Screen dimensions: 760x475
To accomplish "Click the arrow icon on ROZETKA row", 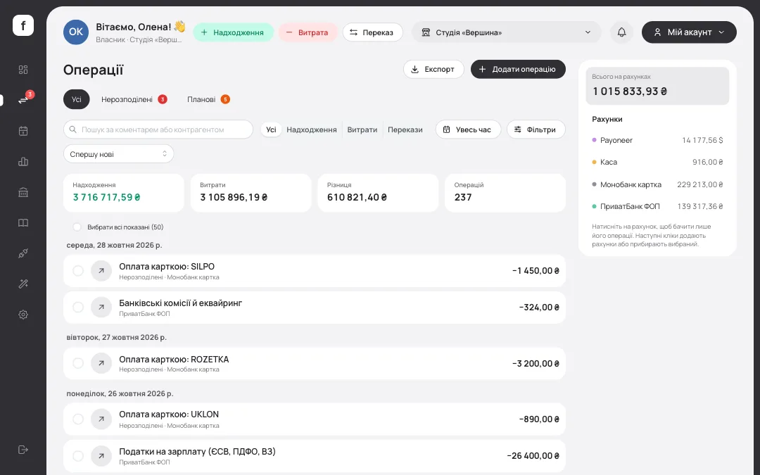I will pyautogui.click(x=101, y=364).
